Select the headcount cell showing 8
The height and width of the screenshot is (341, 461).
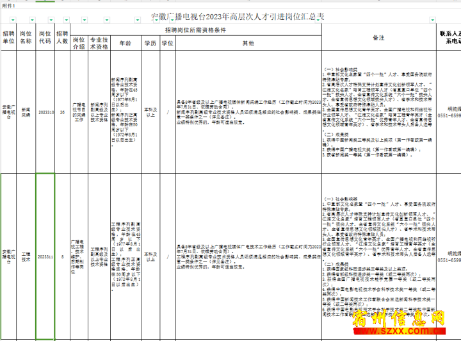click(x=62, y=256)
